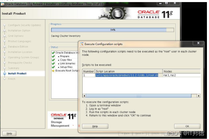
Task: Click the 94% installation progress bar
Action: [x=112, y=30]
